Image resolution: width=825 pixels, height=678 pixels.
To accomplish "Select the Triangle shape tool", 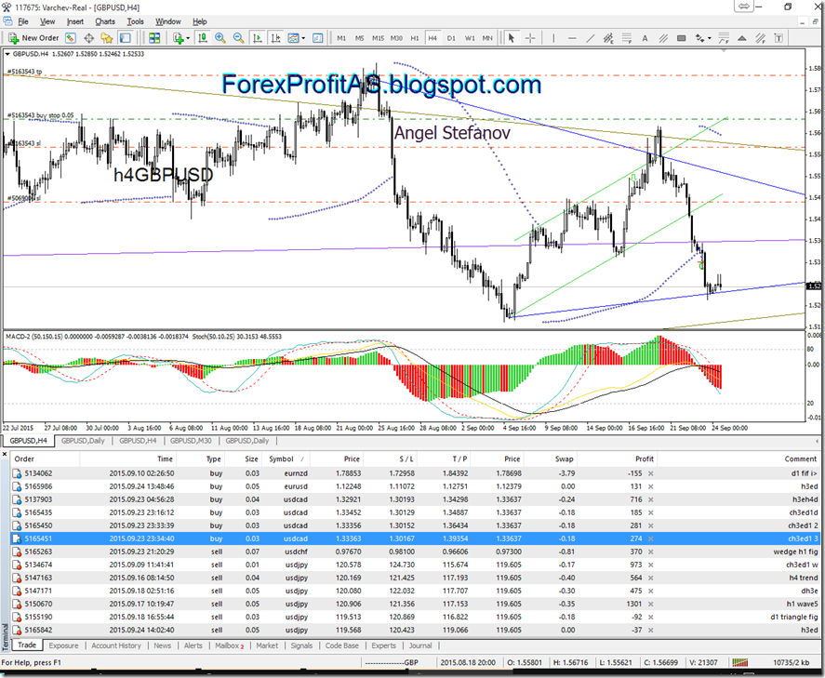I will [742, 38].
